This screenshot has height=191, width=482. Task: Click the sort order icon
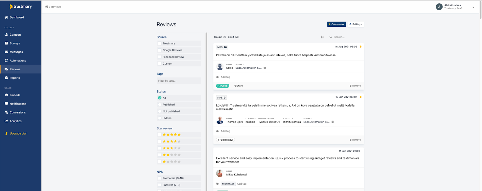point(322,37)
